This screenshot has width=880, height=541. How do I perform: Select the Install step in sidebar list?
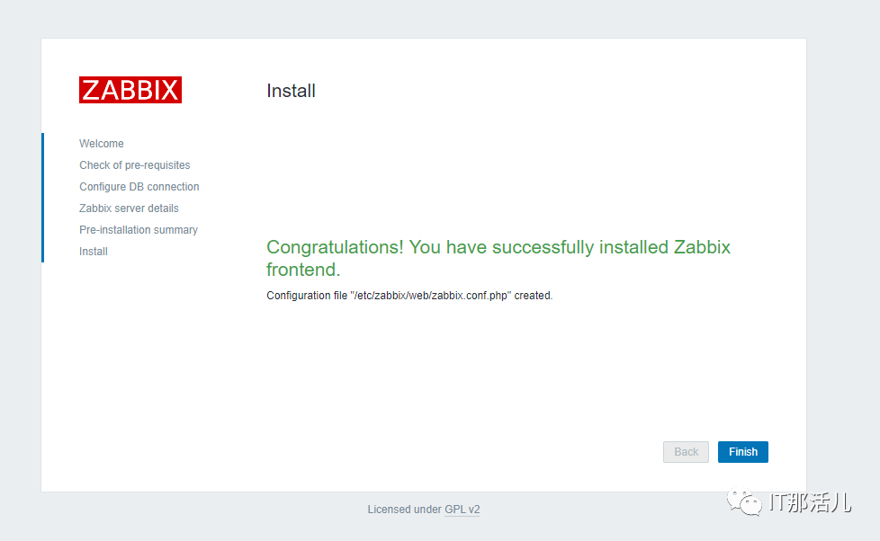point(94,251)
